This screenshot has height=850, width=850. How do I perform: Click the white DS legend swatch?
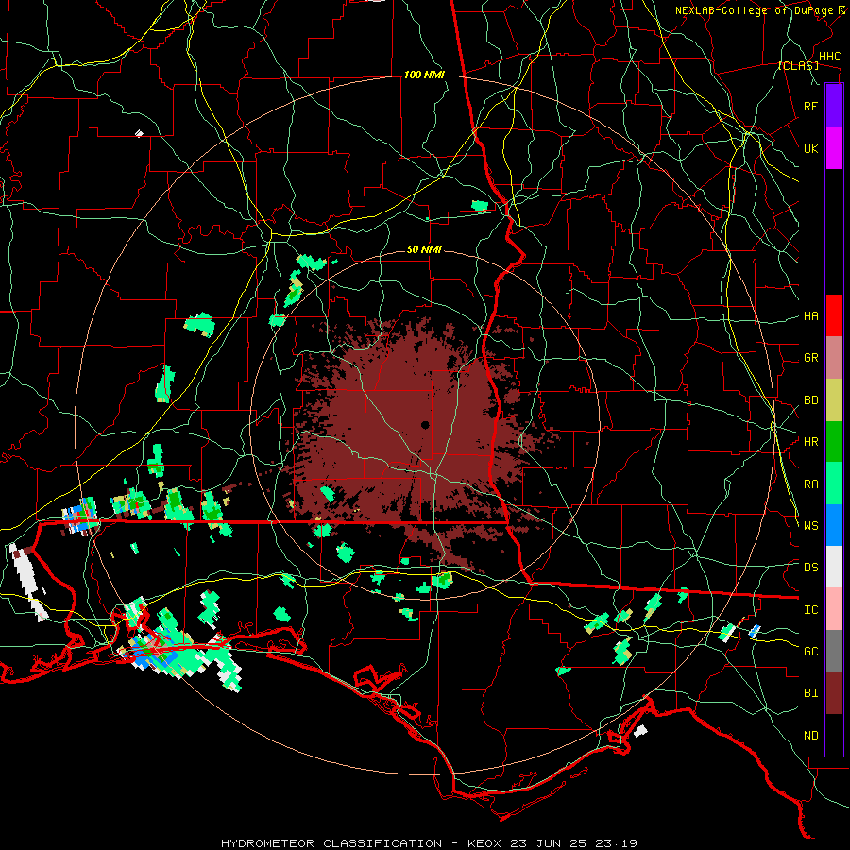[x=834, y=567]
